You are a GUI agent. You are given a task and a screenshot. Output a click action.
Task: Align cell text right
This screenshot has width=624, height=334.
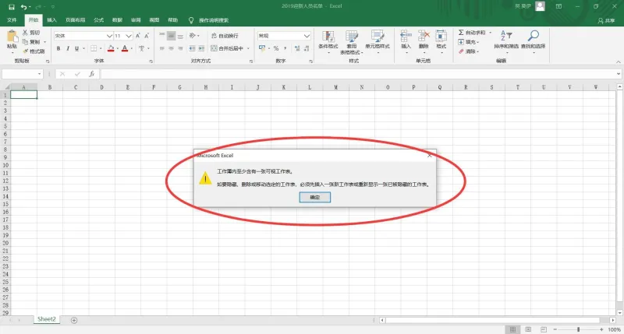[180, 48]
